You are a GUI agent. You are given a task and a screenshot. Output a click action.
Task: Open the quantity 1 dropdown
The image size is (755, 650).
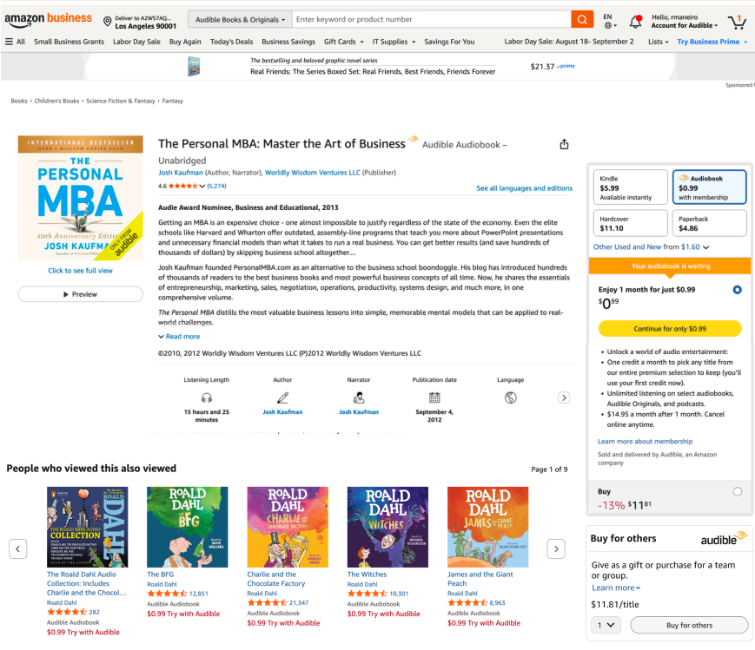(606, 625)
